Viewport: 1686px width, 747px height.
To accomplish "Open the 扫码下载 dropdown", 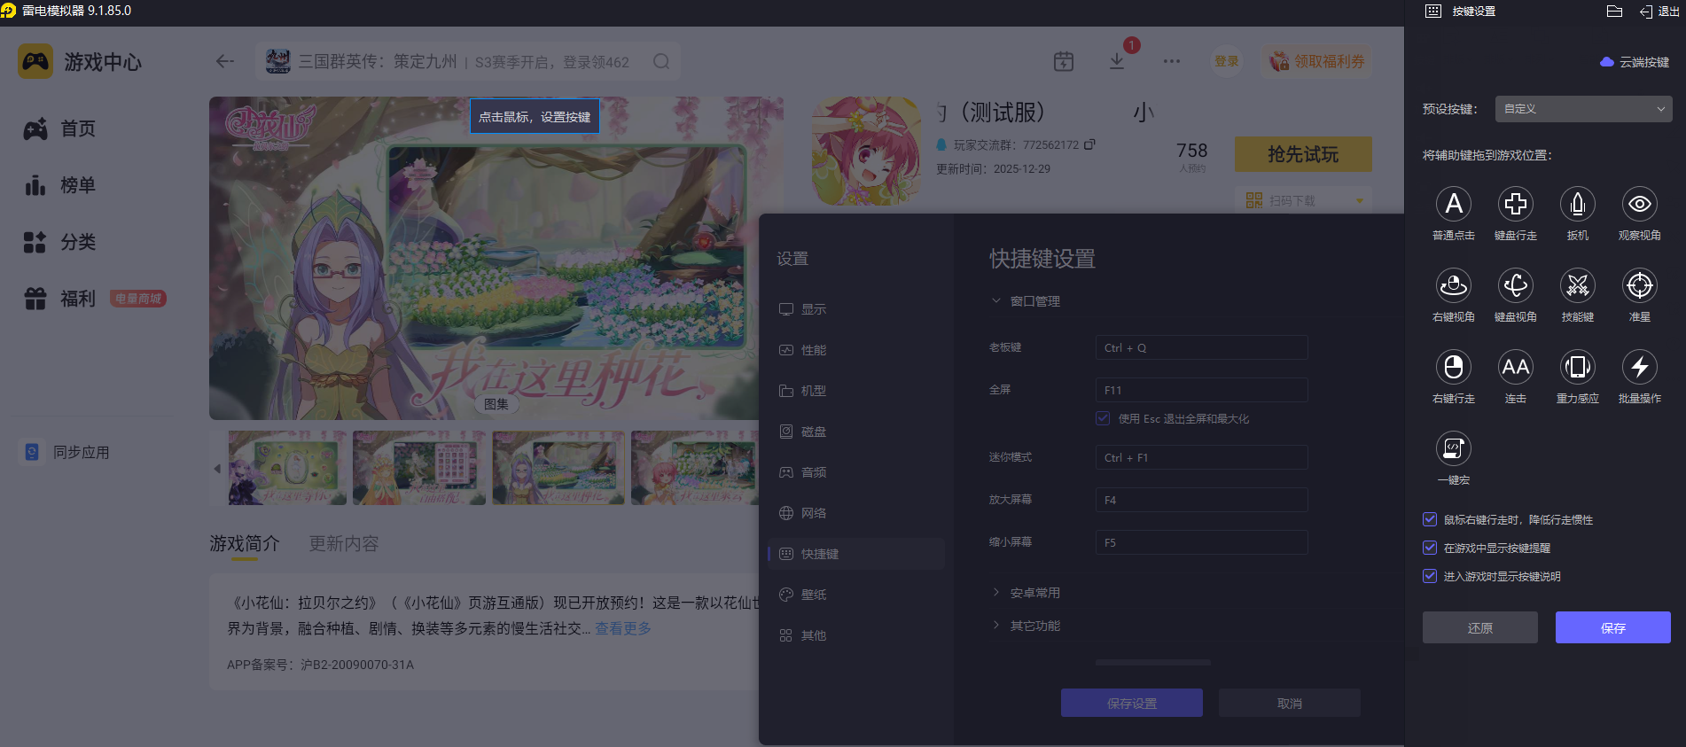I will tap(1303, 200).
